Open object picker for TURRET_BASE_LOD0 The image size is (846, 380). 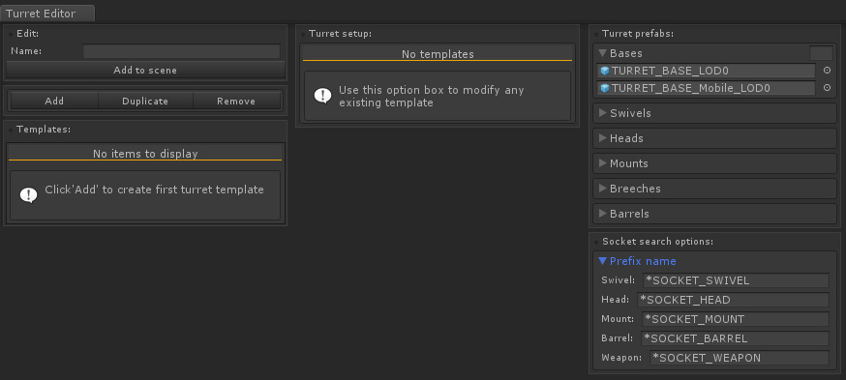click(x=827, y=71)
